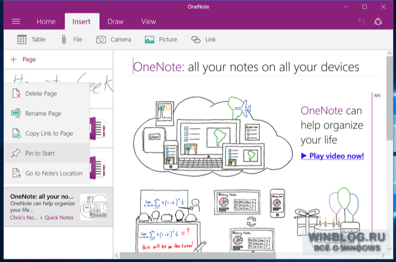Attach a File with paperclip icon

pyautogui.click(x=72, y=40)
